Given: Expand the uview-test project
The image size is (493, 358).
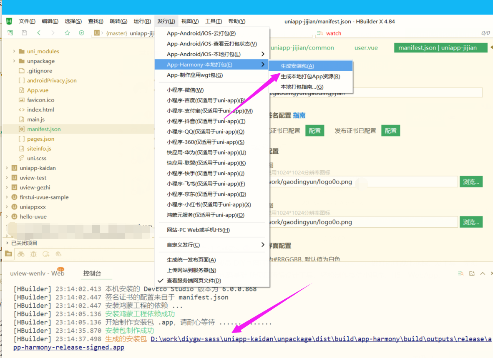Looking at the screenshot, I should 7,178.
